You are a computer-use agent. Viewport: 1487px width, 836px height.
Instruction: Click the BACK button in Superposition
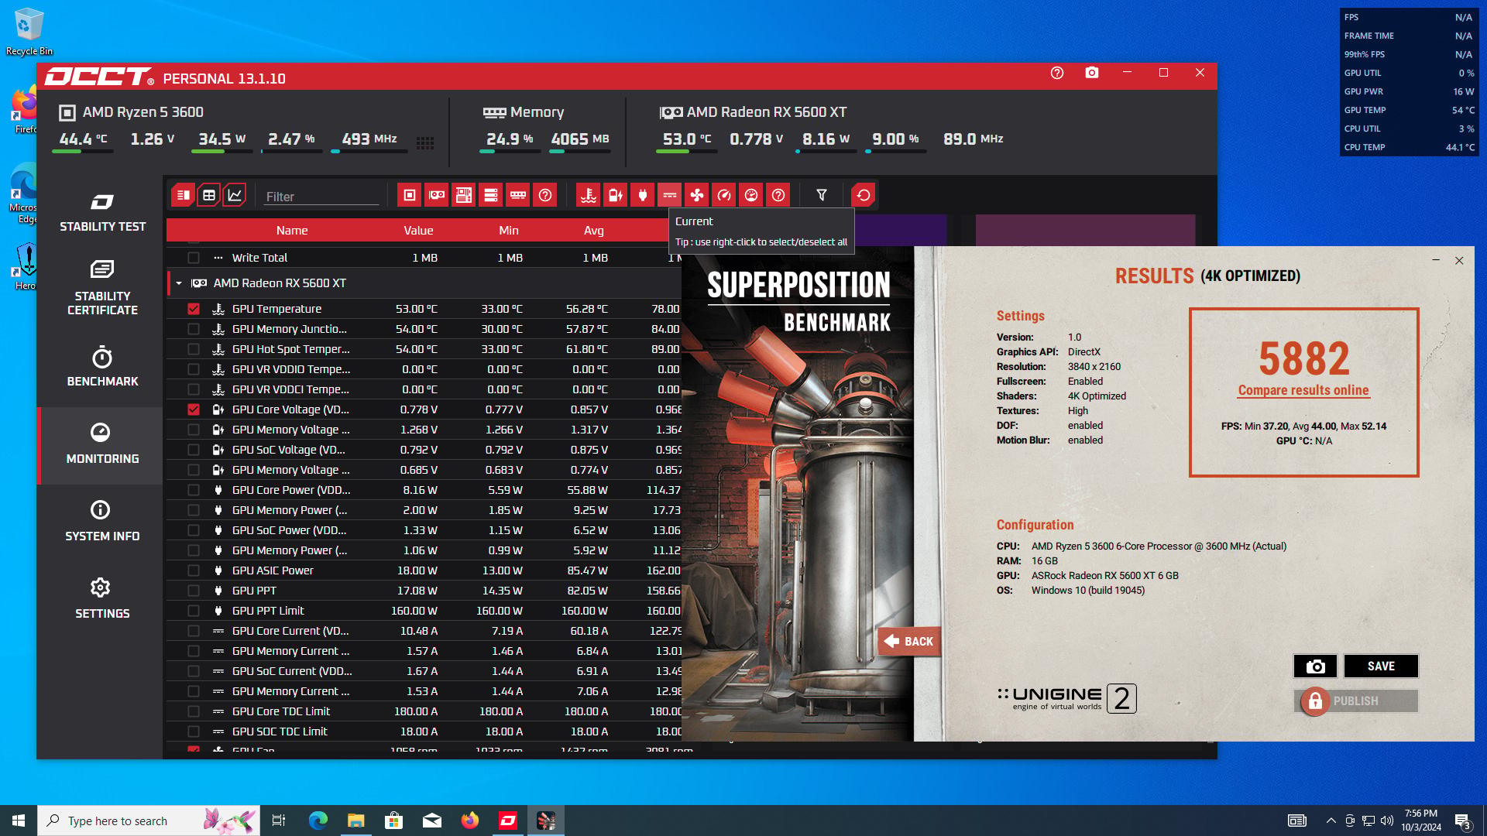(909, 642)
